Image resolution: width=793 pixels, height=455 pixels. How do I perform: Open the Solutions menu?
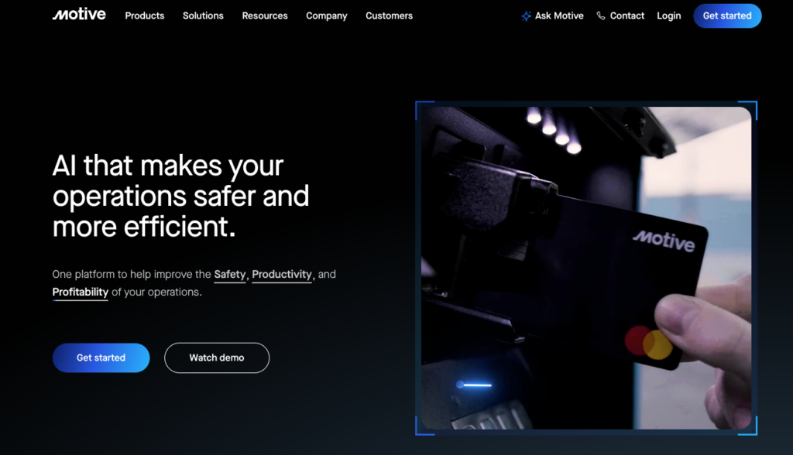coord(203,15)
